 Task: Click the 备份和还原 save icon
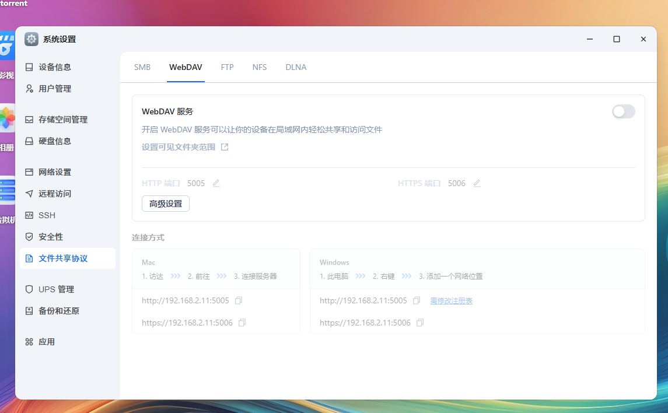(29, 311)
